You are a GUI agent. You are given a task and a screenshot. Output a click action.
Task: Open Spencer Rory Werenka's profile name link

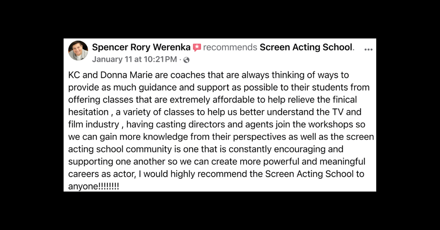coord(141,48)
